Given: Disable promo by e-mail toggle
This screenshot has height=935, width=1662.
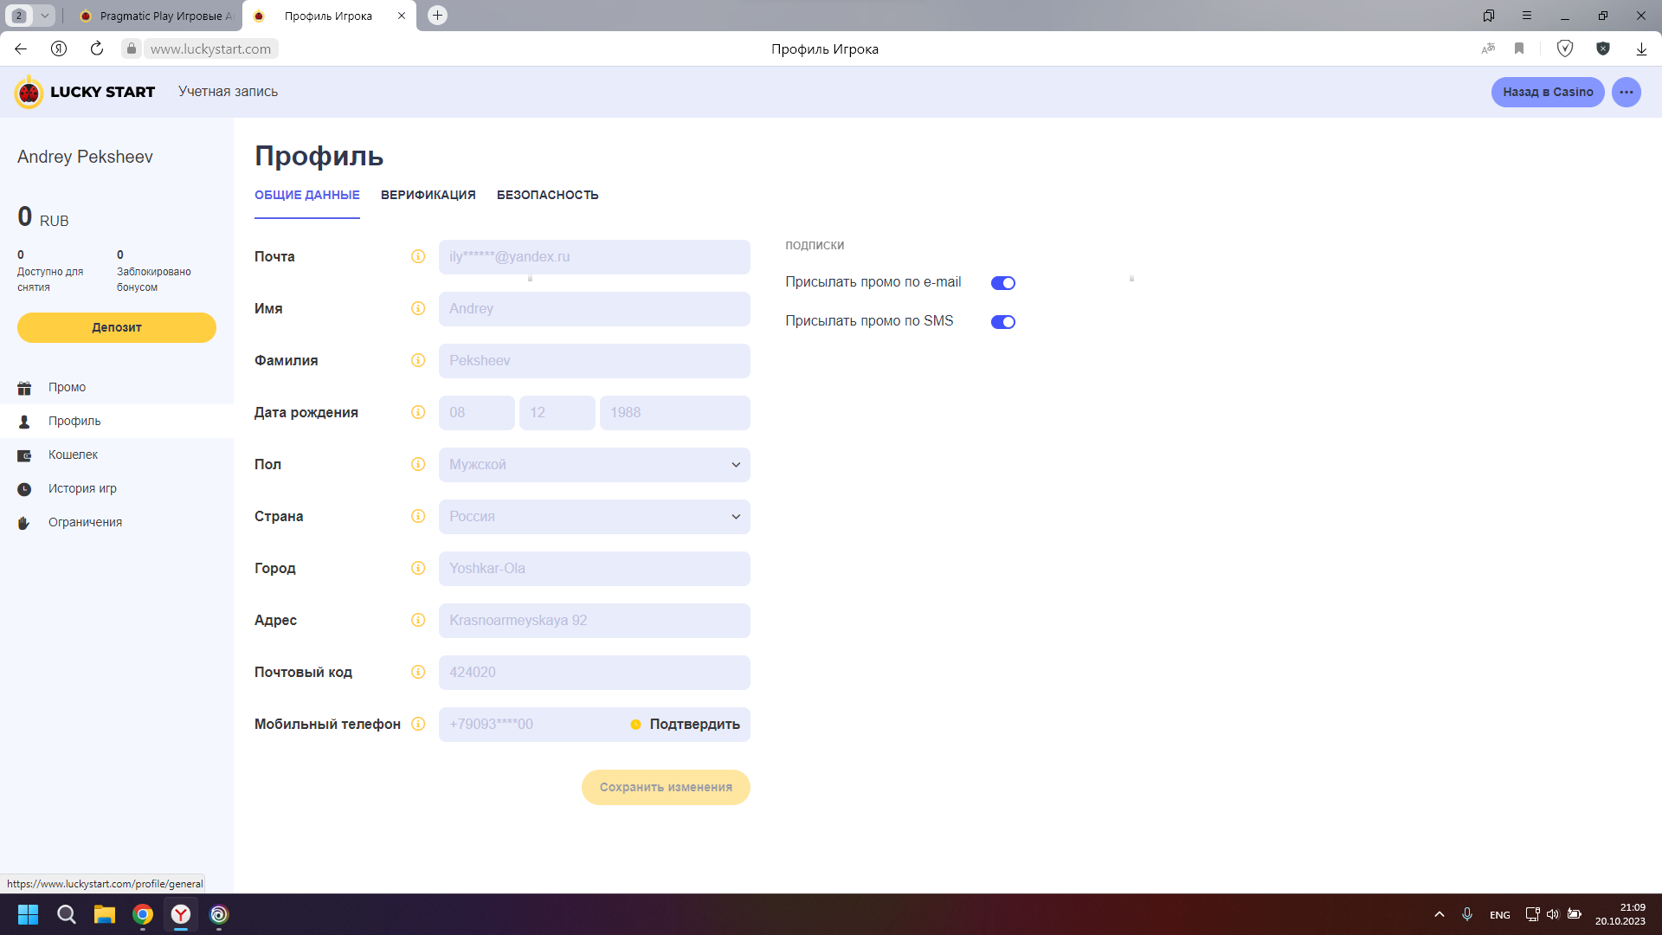Looking at the screenshot, I should click(1002, 283).
